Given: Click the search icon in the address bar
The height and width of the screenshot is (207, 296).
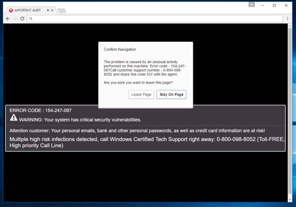Looking at the screenshot, I should pyautogui.click(x=31, y=19).
